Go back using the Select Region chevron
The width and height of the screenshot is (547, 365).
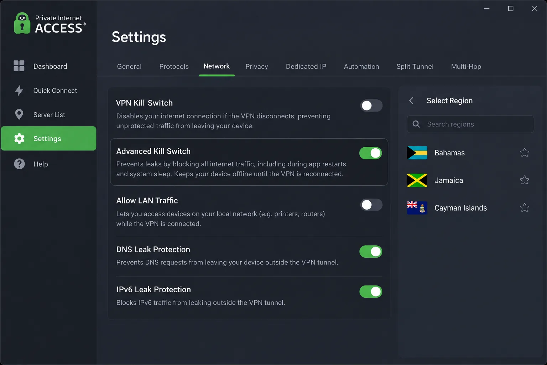click(x=411, y=101)
